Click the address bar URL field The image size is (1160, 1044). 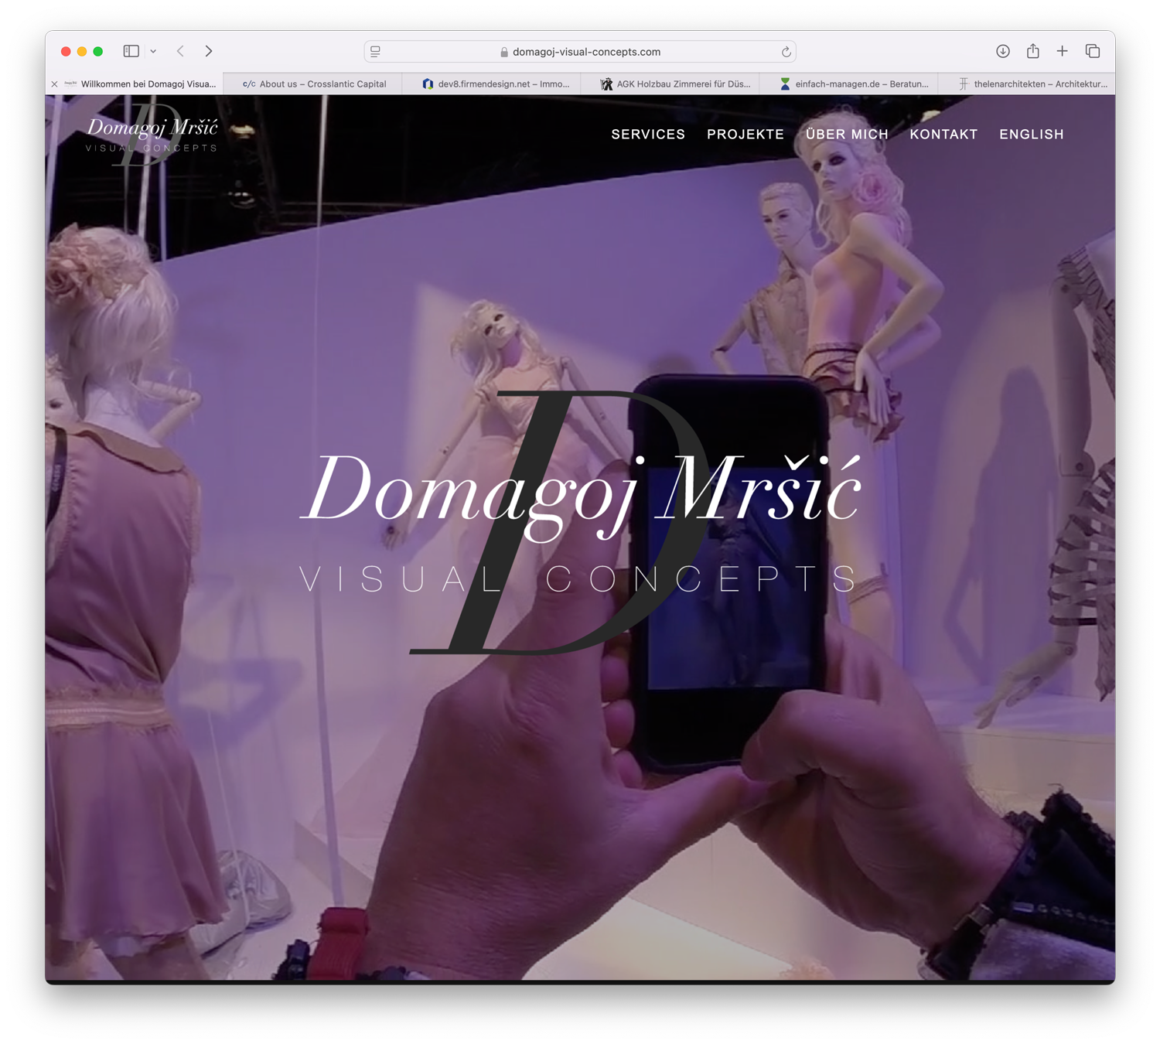[585, 52]
